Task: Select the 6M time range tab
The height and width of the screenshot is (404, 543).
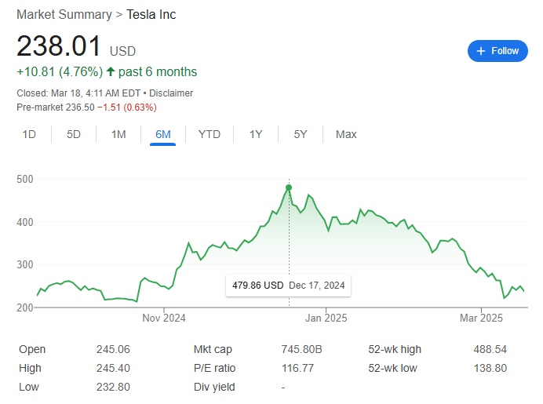Action: [x=163, y=134]
